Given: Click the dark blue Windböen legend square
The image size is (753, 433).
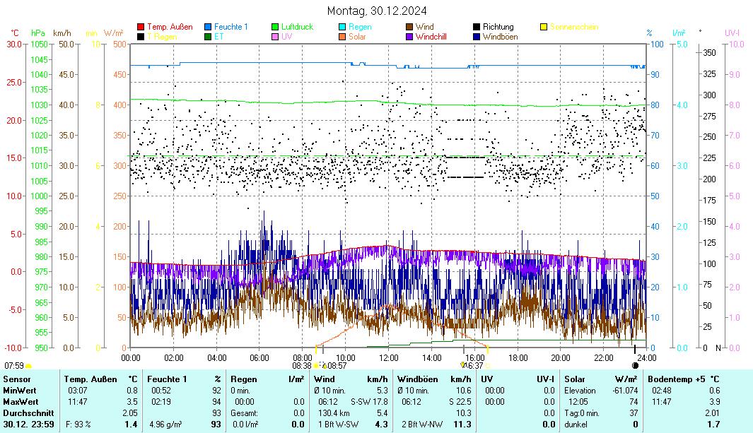Looking at the screenshot, I should coord(477,37).
